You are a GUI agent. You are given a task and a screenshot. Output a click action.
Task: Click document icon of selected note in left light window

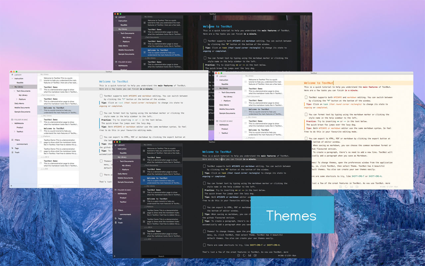[x=41, y=110]
